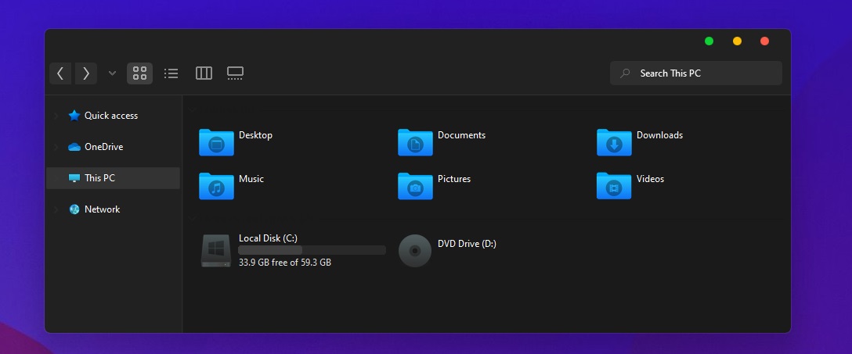Expand the Network tree node
Viewport: 852px width, 354px height.
click(x=56, y=209)
